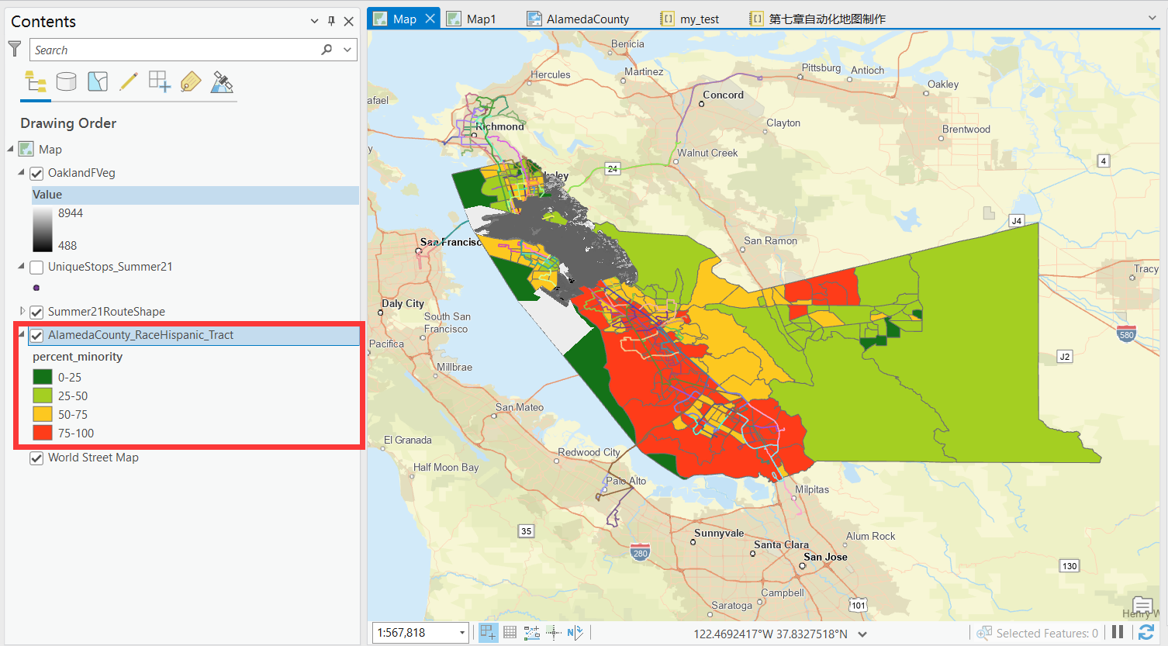1168x646 pixels.
Task: Click the snapping icon in status bar
Action: [488, 633]
